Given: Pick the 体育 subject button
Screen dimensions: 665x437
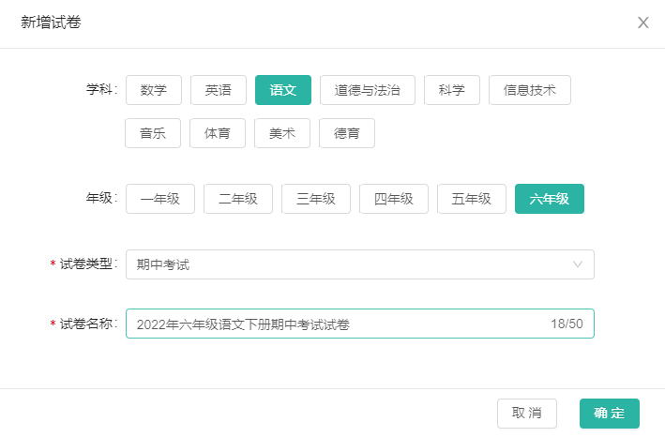Looking at the screenshot, I should click(218, 133).
